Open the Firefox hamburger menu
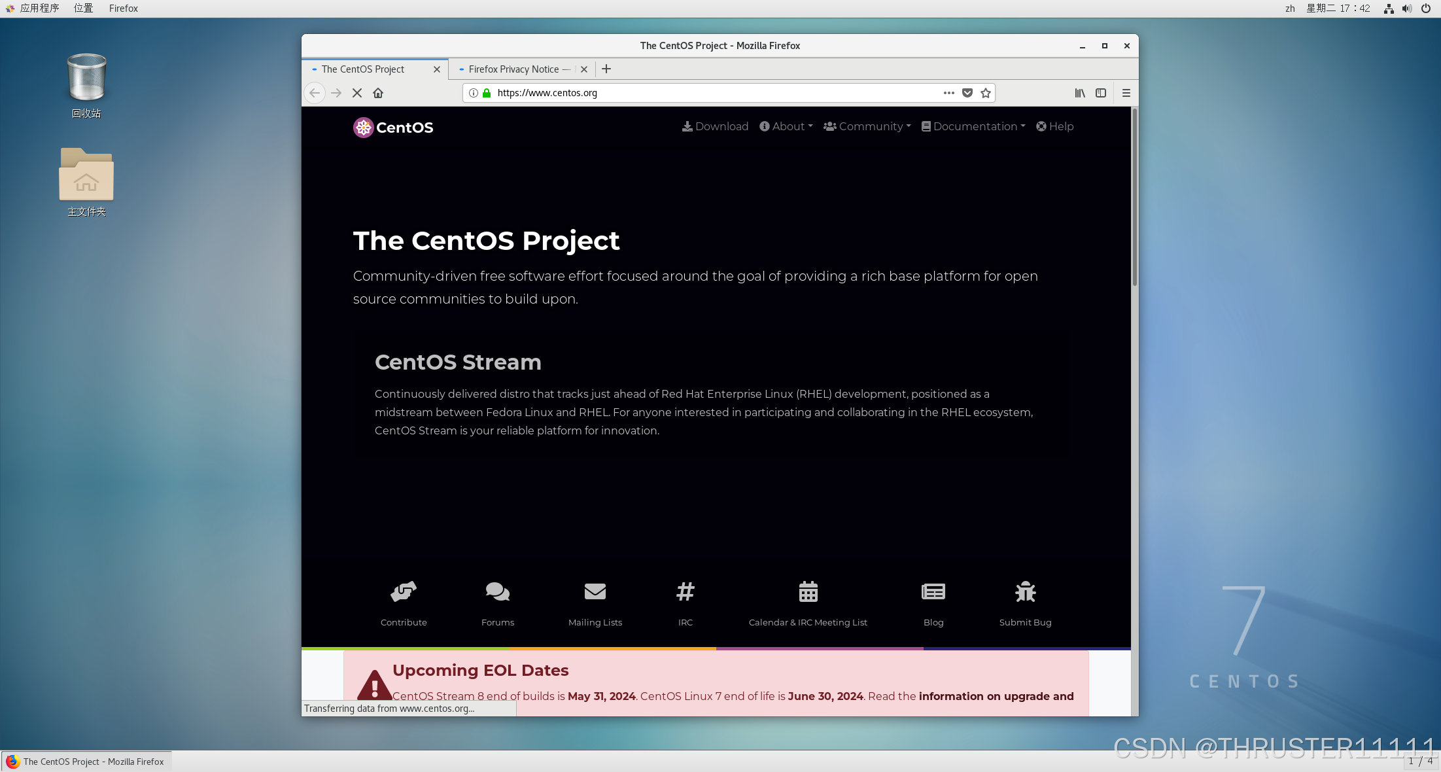The image size is (1441, 772). [1126, 93]
